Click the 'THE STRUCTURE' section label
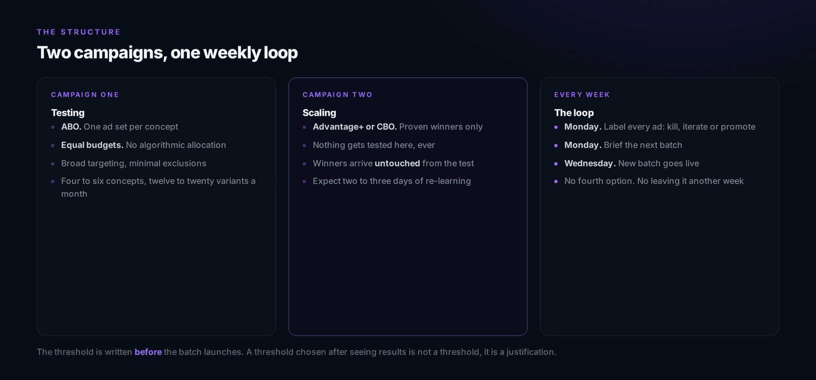The width and height of the screenshot is (816, 380). coord(78,32)
